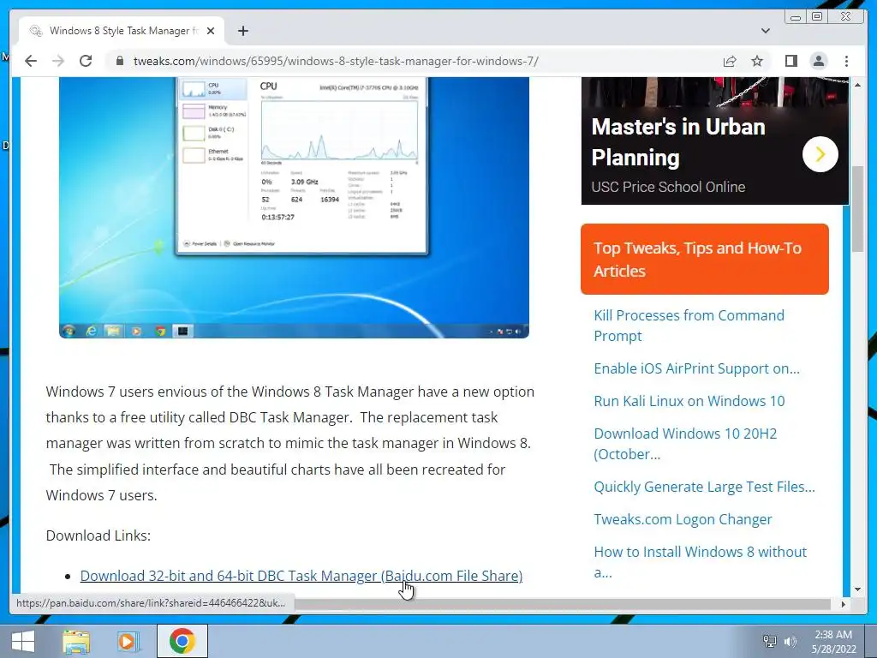This screenshot has height=658, width=877.
Task: Open File Explorer from the taskbar
Action: point(76,641)
